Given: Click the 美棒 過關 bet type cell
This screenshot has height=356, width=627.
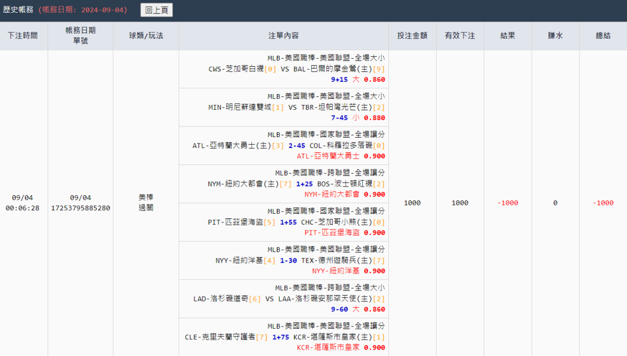Looking at the screenshot, I should point(146,203).
